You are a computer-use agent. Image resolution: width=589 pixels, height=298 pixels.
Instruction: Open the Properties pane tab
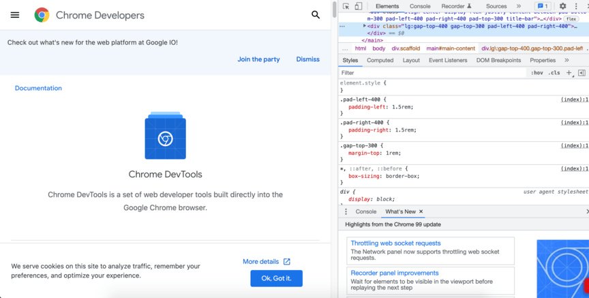(x=543, y=60)
